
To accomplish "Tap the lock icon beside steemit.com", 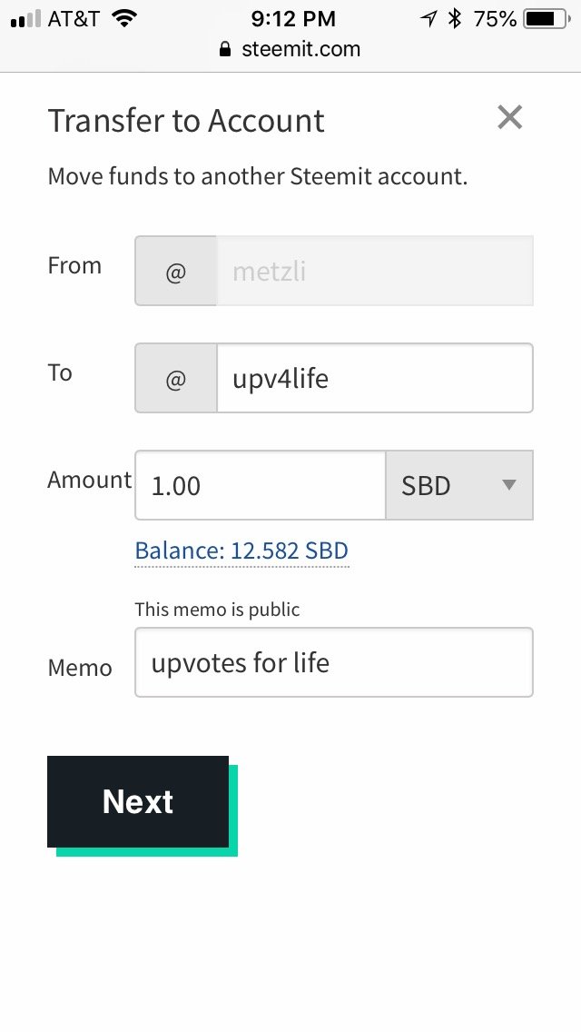I will point(225,49).
